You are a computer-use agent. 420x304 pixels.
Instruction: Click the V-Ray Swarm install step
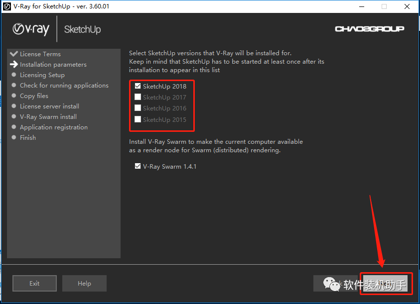click(48, 117)
